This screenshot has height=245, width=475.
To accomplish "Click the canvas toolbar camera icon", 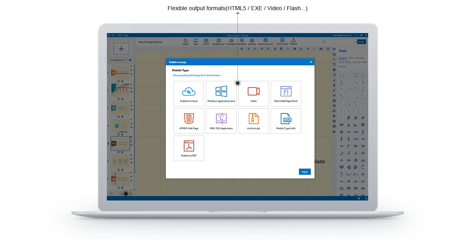I will coord(321,49).
